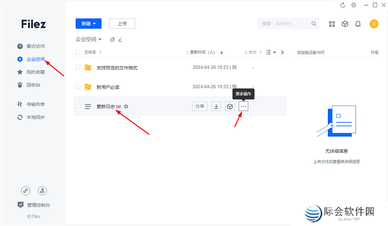Sort by size (大小) column

click(255, 52)
